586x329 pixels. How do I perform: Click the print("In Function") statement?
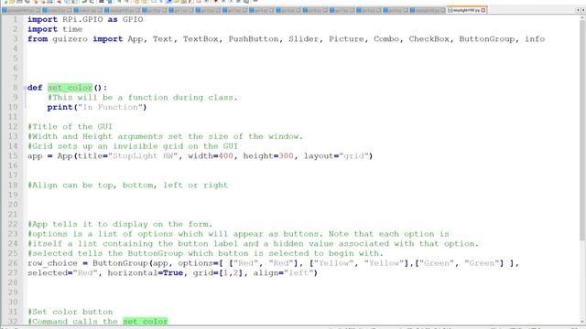[x=97, y=107]
